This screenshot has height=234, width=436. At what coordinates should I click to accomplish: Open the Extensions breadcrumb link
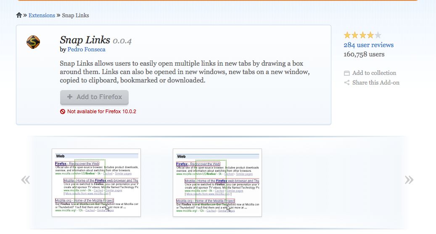tap(42, 15)
